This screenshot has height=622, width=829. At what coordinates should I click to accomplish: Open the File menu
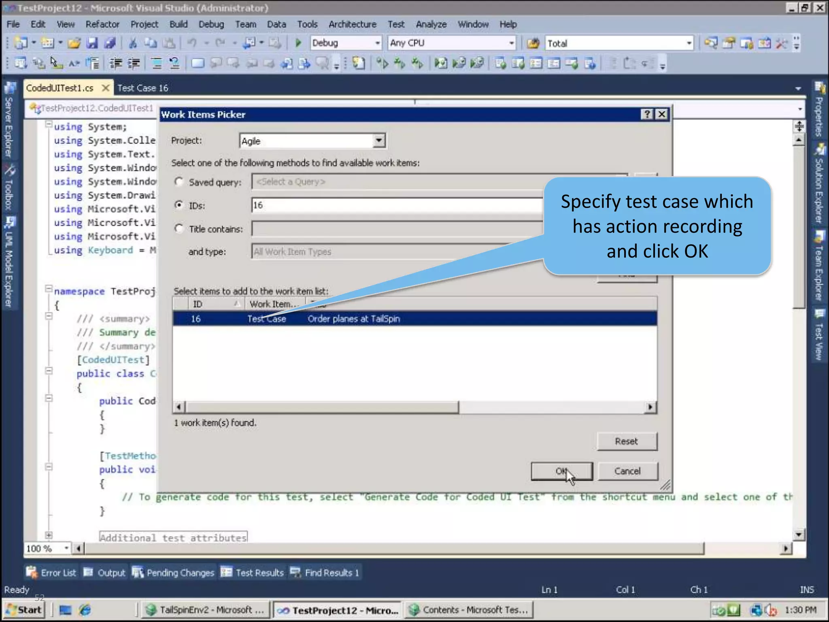[13, 24]
